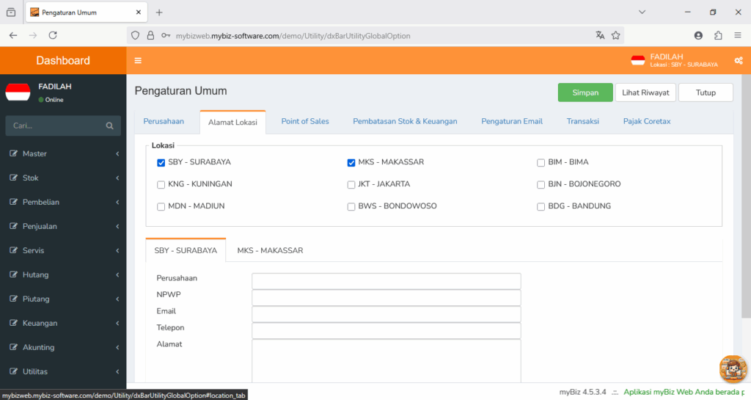Viewport: 751px width, 400px height.
Task: Click the site security padlock icon
Action: [x=150, y=35]
